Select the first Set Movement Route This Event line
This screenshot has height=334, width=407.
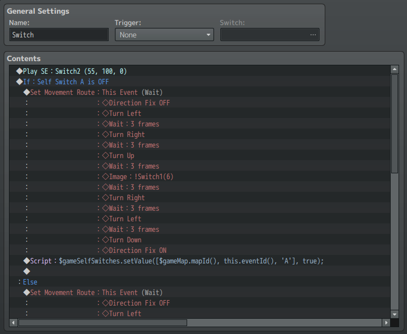click(x=200, y=92)
